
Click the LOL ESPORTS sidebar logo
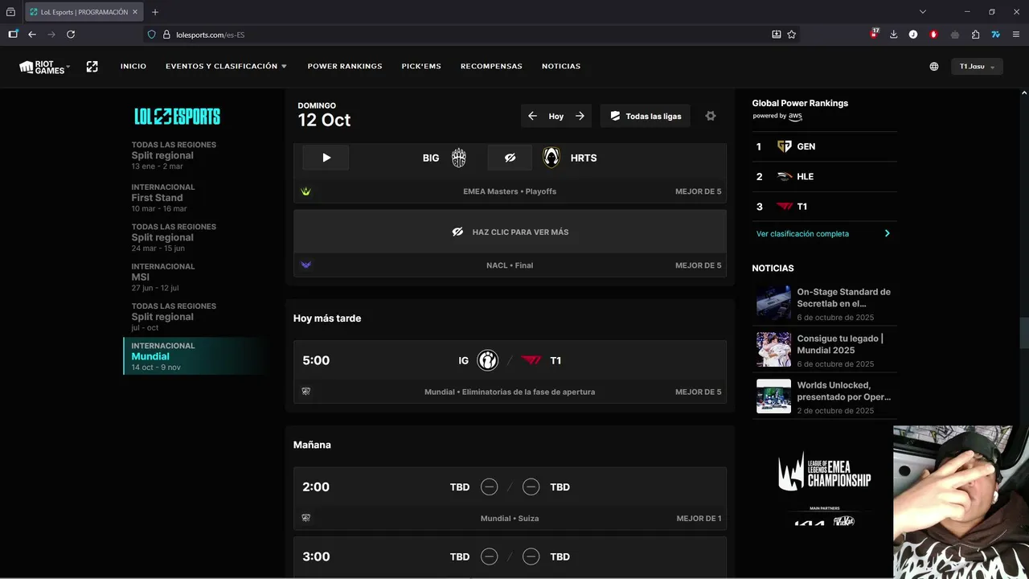tap(177, 117)
